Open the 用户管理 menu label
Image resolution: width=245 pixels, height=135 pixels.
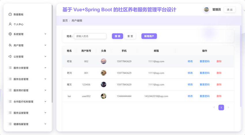18,45
